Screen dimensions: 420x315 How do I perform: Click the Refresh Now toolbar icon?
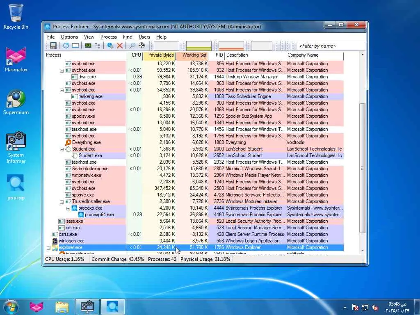pyautogui.click(x=66, y=46)
